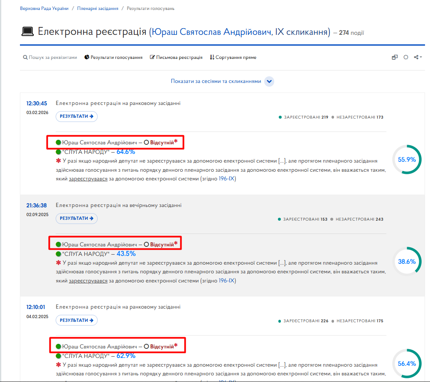The height and width of the screenshot is (382, 430).
Task: Click the 55.9% circular progress chart
Action: [407, 159]
